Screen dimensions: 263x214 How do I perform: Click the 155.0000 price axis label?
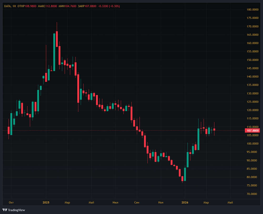pos(252,51)
